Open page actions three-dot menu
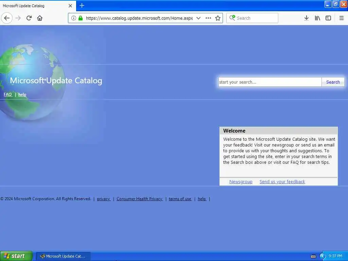 (x=208, y=18)
